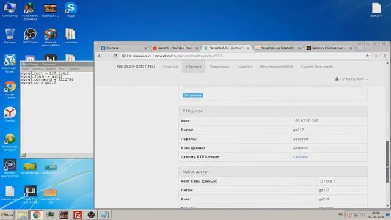
Task: Close the GamePo - YouTube tab
Action: 197,48
